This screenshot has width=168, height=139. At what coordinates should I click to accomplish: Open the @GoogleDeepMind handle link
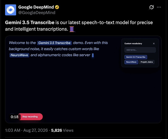(x=37, y=13)
